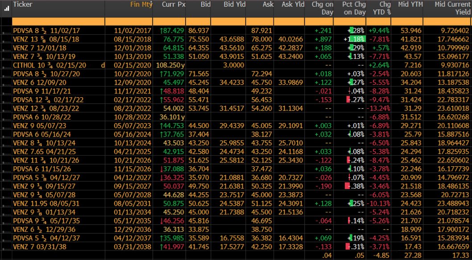The height and width of the screenshot is (260, 472).
Task: Click the 108.250y price for CITHOL
Action: pyautogui.click(x=171, y=65)
